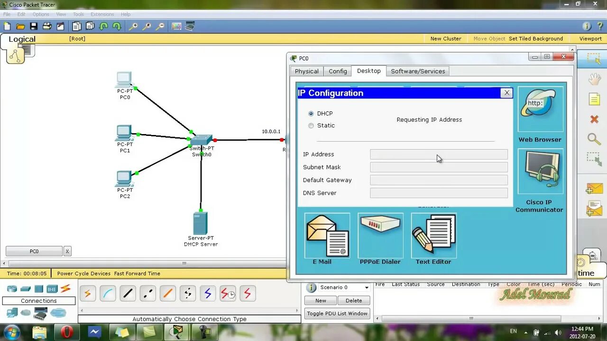The image size is (607, 341).
Task: Open the Drawing Palette icon
Action: pos(176,27)
